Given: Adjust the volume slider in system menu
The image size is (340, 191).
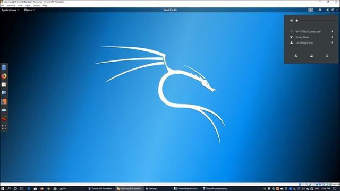Looking at the screenshot, I should point(315,21).
